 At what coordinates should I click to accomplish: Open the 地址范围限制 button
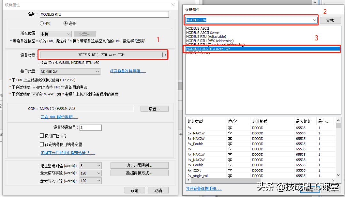[x=139, y=165]
